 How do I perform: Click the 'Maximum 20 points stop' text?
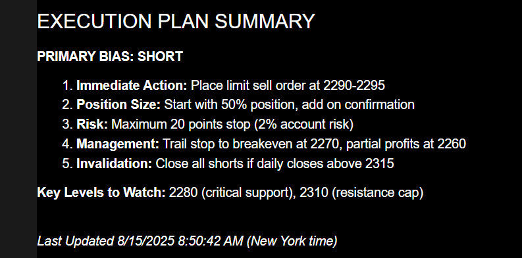coord(181,125)
